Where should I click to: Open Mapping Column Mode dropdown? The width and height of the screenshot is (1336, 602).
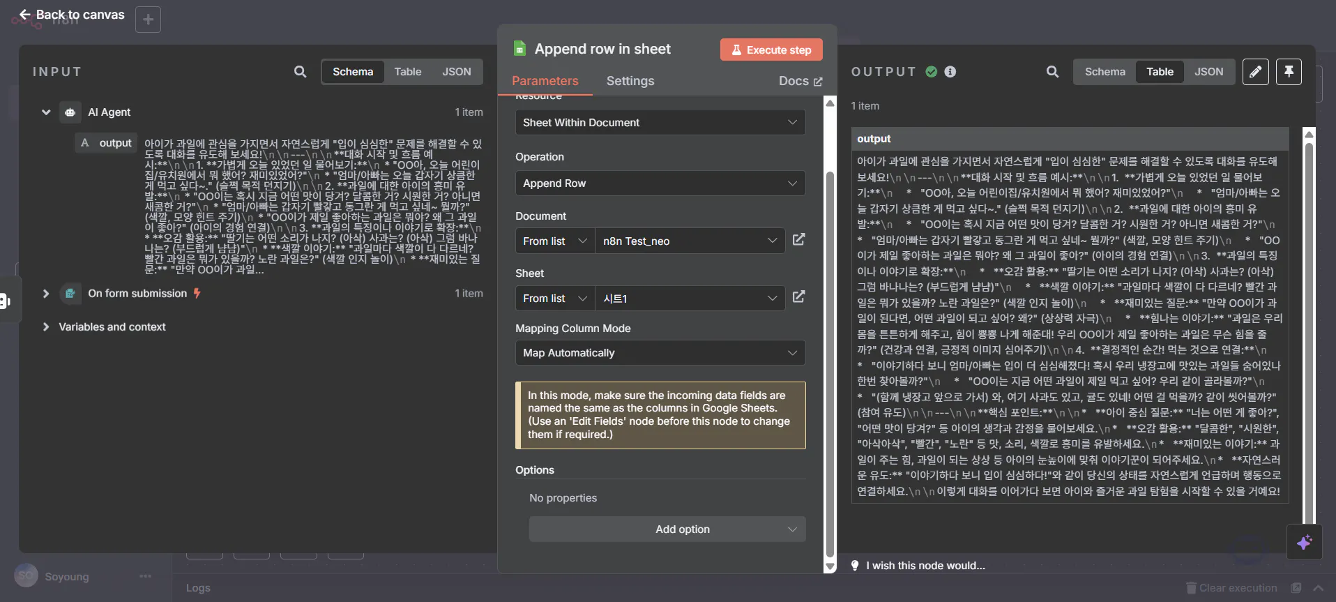click(x=660, y=352)
